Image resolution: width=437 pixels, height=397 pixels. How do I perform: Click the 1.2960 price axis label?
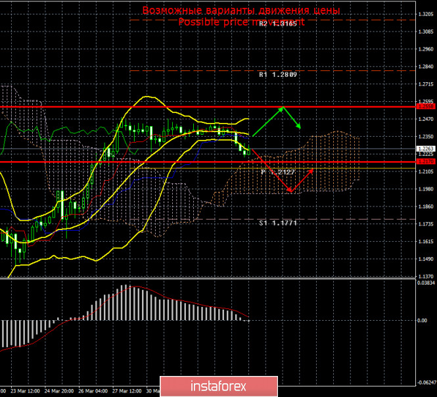coord(426,49)
